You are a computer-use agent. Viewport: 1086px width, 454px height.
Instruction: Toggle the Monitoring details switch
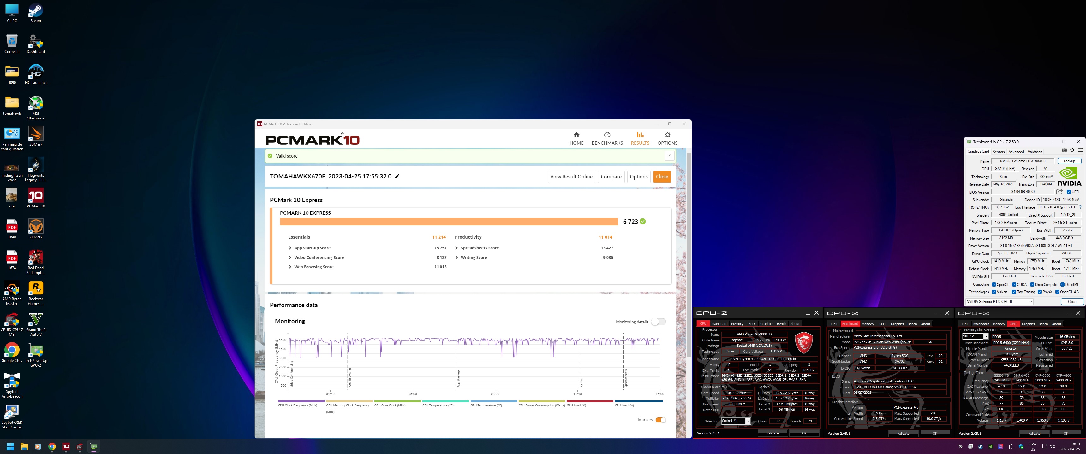[x=658, y=322]
